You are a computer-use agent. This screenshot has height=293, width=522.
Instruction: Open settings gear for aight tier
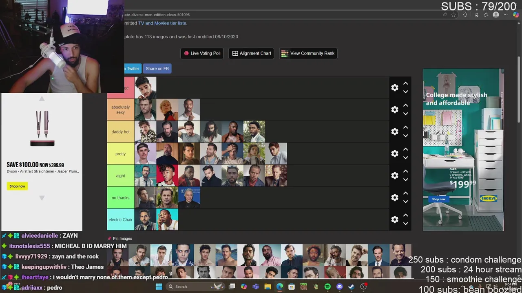tap(395, 176)
